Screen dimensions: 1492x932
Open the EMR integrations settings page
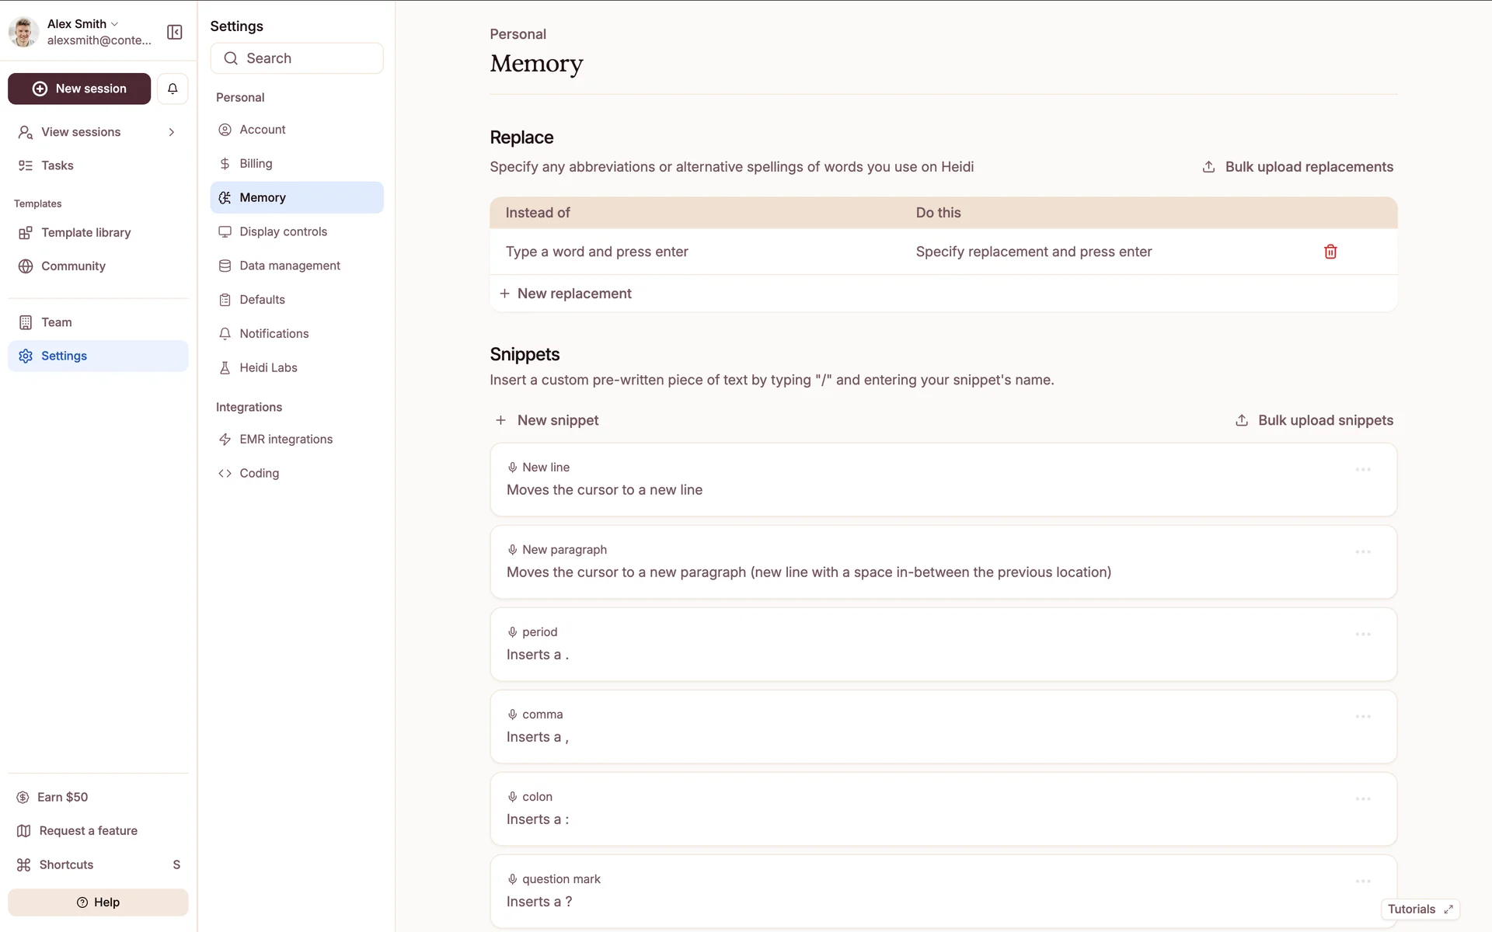pos(285,439)
